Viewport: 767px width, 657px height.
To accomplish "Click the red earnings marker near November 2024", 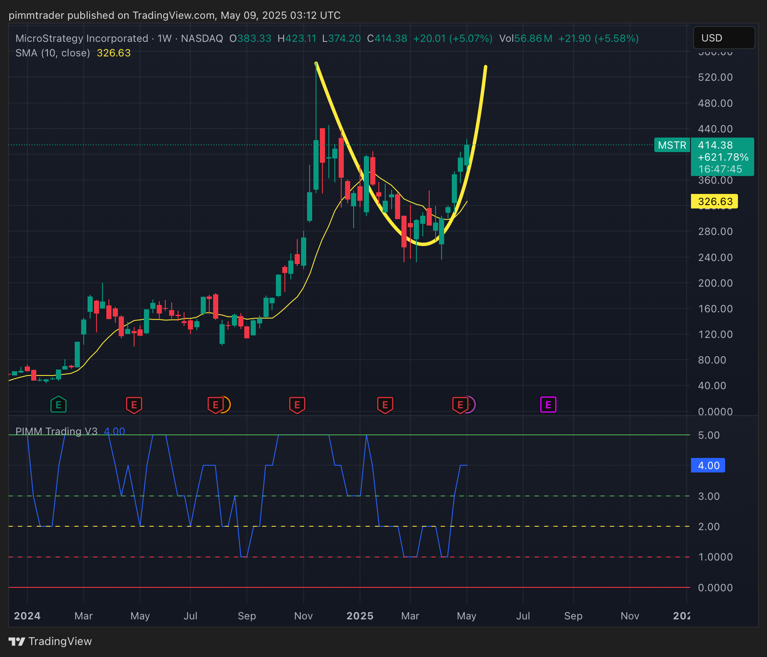I will (x=297, y=405).
